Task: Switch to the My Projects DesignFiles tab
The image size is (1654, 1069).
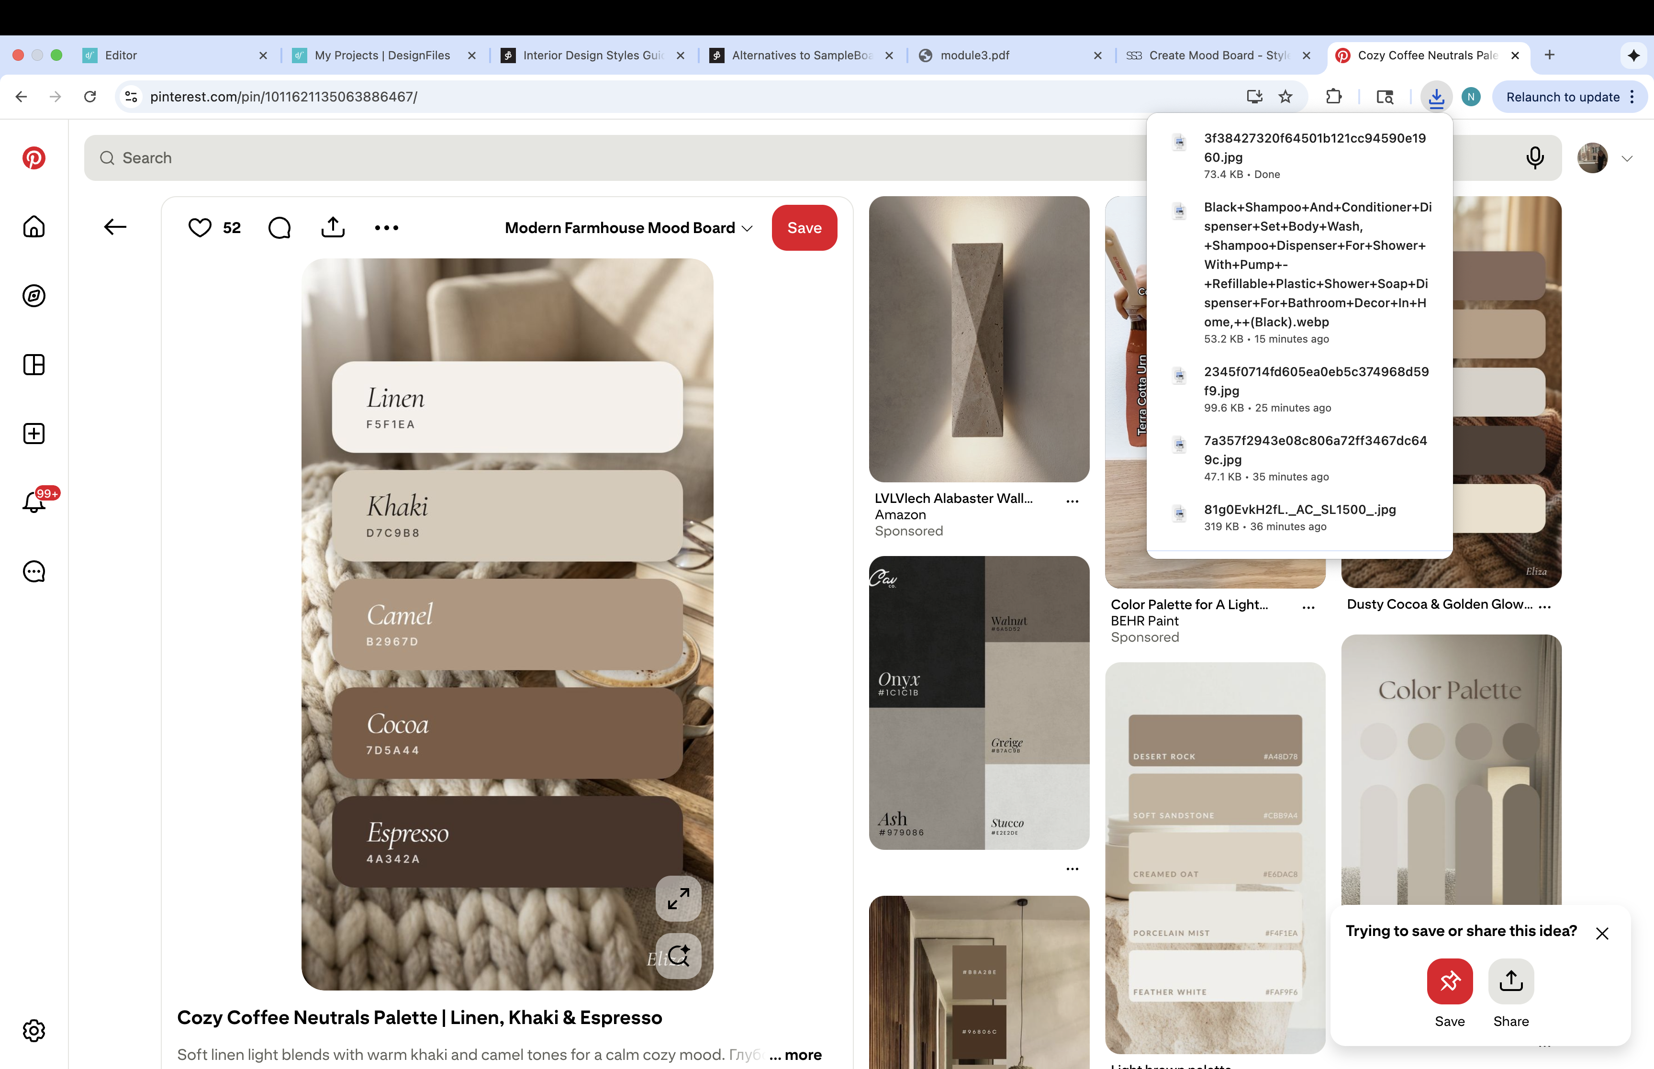Action: (x=382, y=56)
